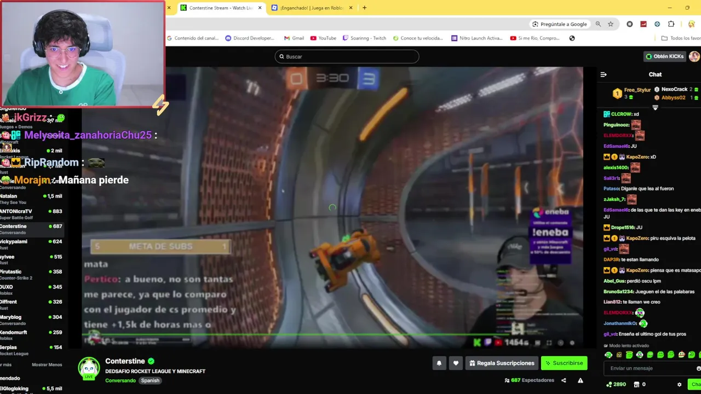Image resolution: width=701 pixels, height=394 pixels.
Task: Click the green Suscribirse button
Action: [x=564, y=363]
